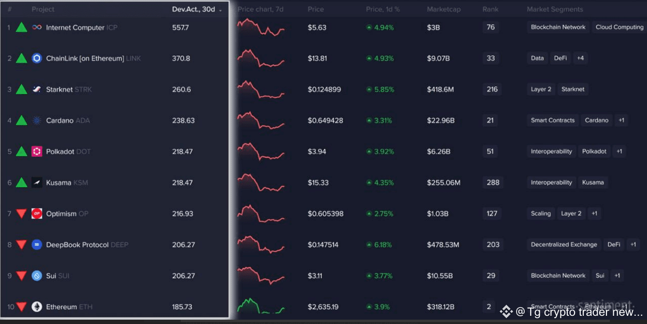Click the Market Segments column header
Viewport: 647px width, 324px height.
pos(555,9)
